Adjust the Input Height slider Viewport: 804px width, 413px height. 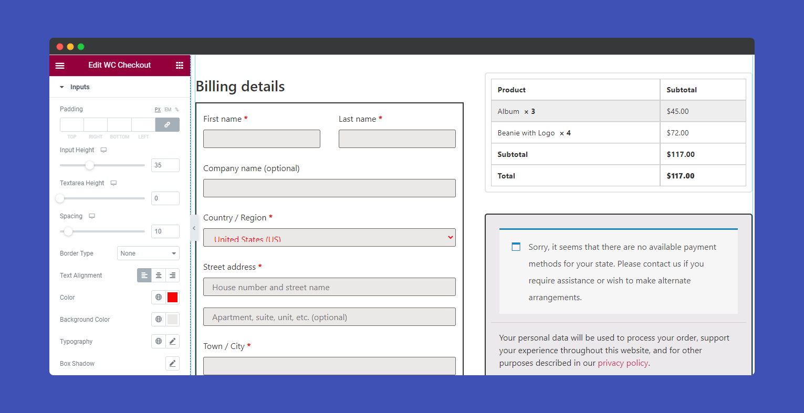click(x=90, y=165)
